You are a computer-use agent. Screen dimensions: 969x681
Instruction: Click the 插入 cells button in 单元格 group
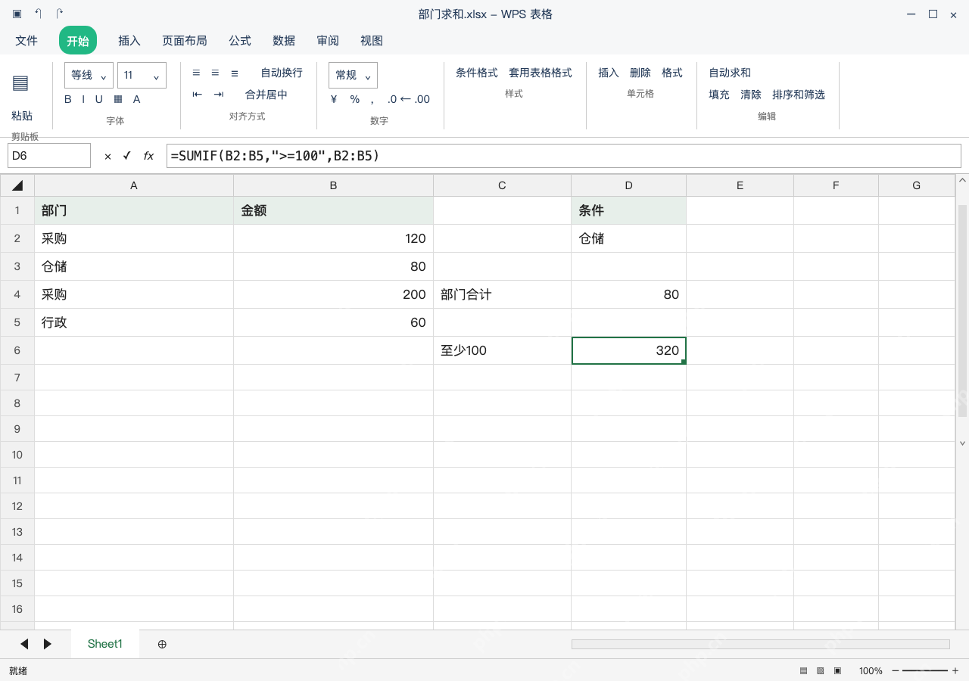tap(609, 73)
